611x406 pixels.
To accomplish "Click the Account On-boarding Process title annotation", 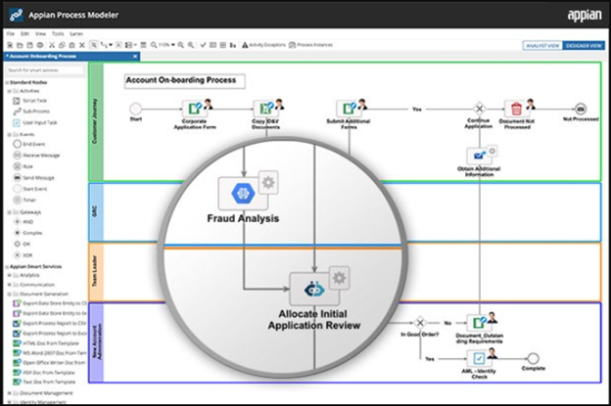I will point(185,81).
